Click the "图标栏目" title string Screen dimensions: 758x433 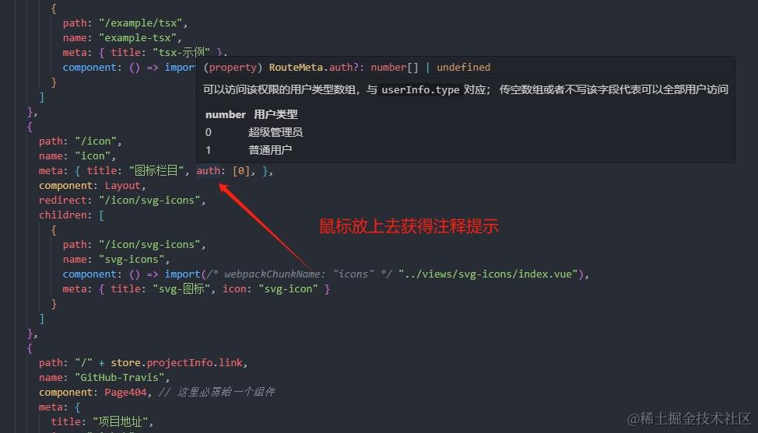pos(156,170)
